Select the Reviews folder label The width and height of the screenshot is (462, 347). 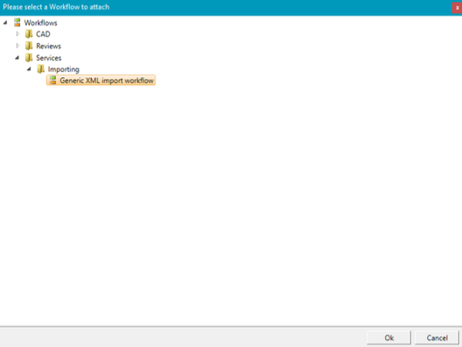click(x=49, y=46)
